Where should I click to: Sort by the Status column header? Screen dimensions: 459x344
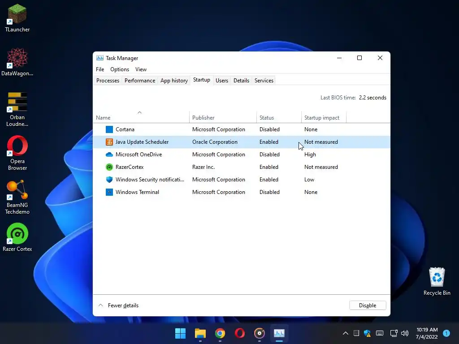click(279, 118)
